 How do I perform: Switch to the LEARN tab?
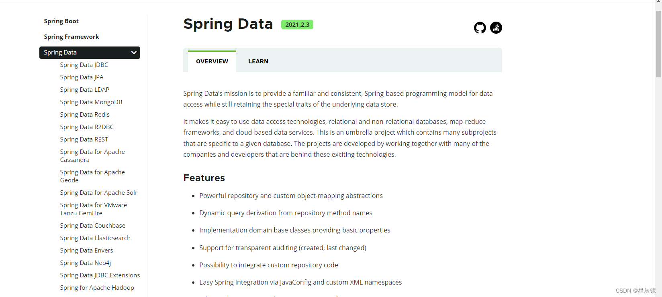[x=258, y=61]
